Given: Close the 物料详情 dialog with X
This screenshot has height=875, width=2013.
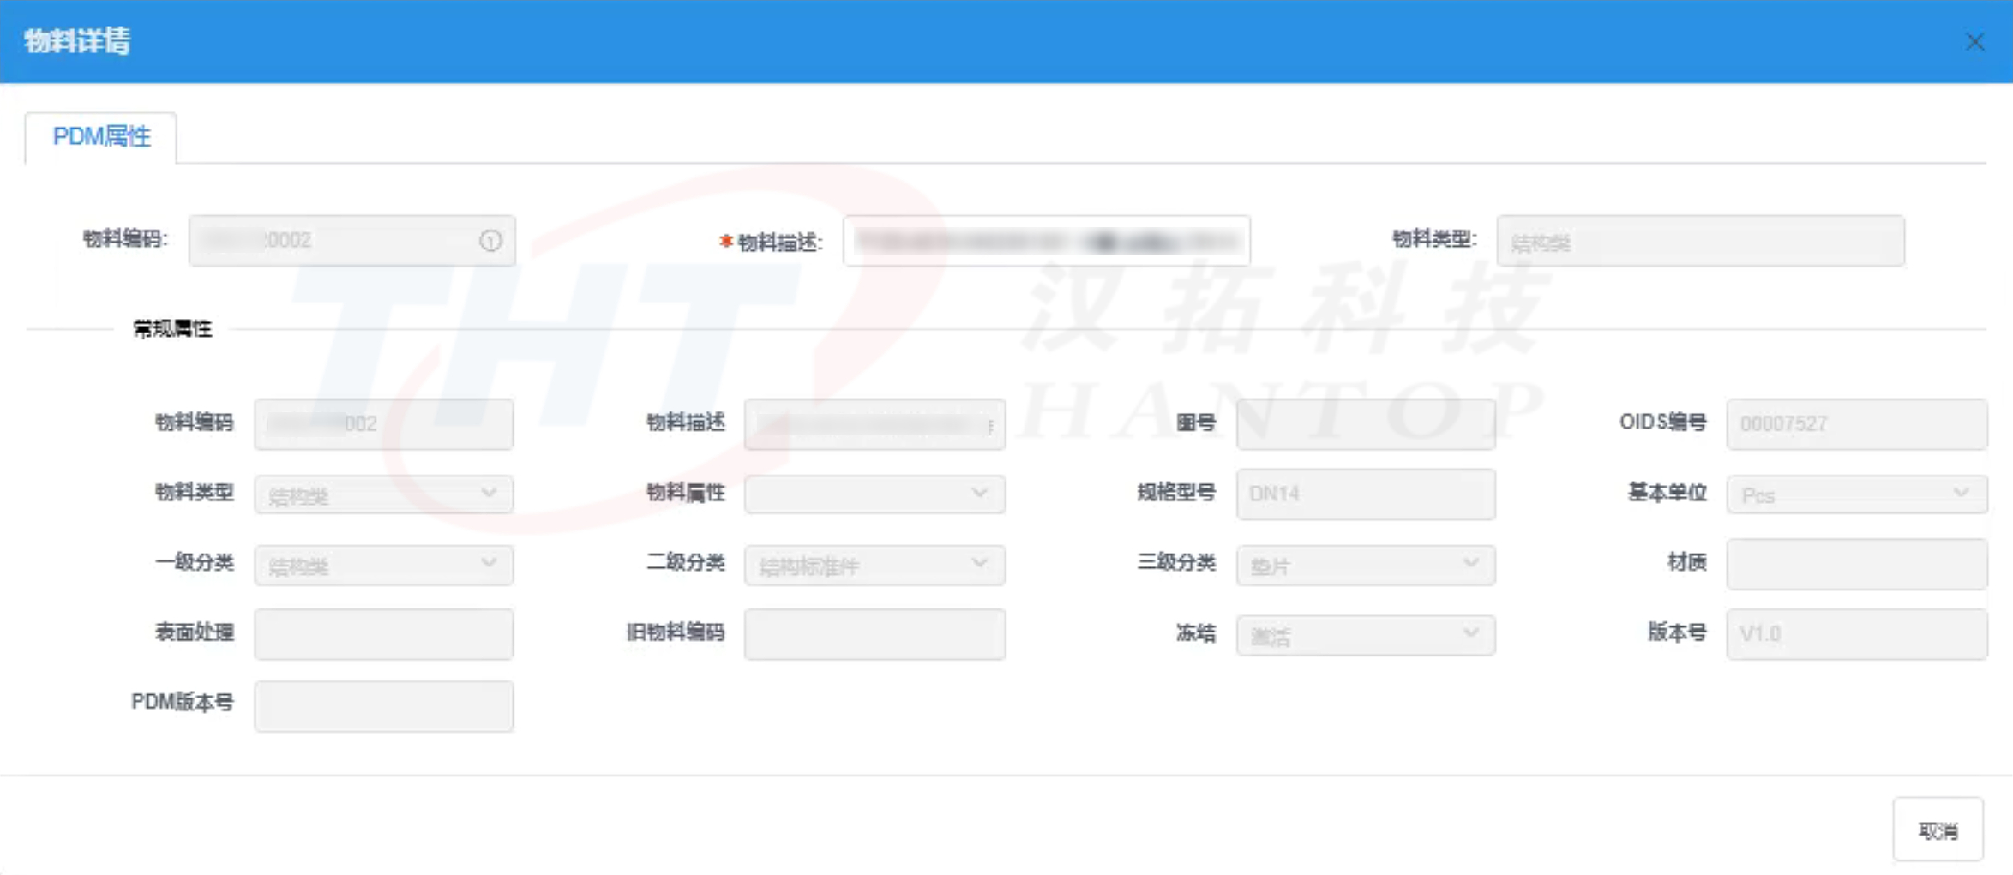Looking at the screenshot, I should [1975, 41].
